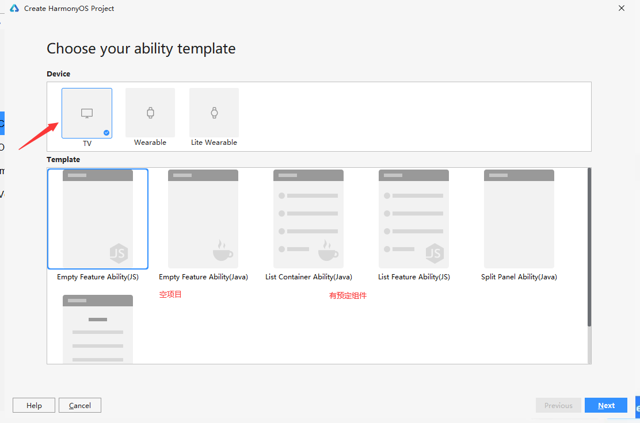Choose the Empty Feature Ability(Java) template
The height and width of the screenshot is (423, 640).
point(203,219)
